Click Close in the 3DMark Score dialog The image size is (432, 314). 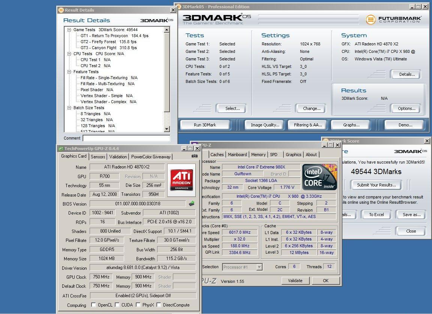point(411,231)
